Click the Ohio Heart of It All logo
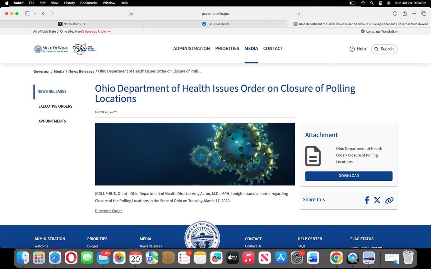This screenshot has width=431, height=269. point(85,49)
